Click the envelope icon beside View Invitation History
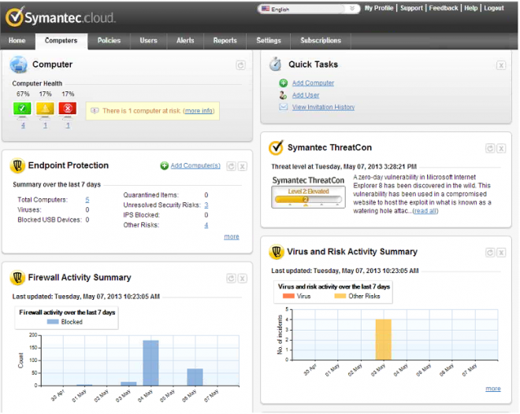This screenshot has width=520, height=414. pyautogui.click(x=283, y=107)
